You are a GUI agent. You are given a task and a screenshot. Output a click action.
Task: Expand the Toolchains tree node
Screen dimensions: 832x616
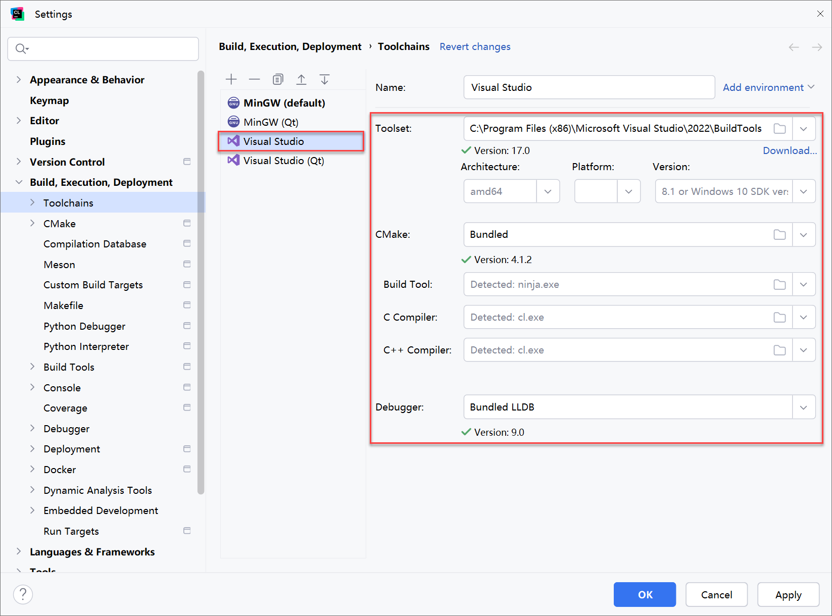pyautogui.click(x=32, y=202)
